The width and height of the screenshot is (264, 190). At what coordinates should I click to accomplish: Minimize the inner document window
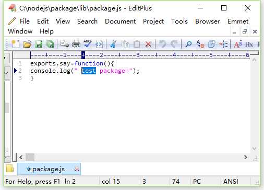click(x=234, y=32)
